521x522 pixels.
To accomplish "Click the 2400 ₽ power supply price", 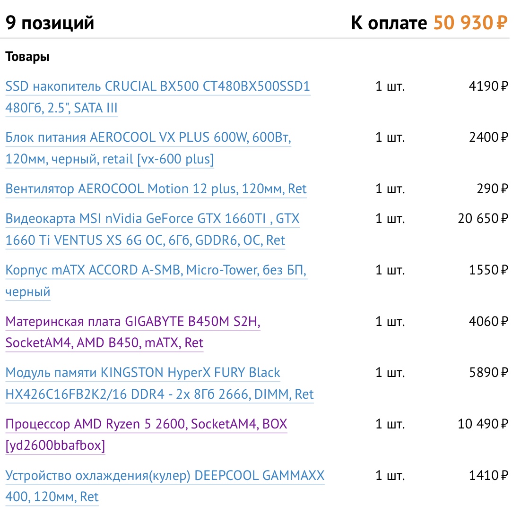I will [x=488, y=137].
